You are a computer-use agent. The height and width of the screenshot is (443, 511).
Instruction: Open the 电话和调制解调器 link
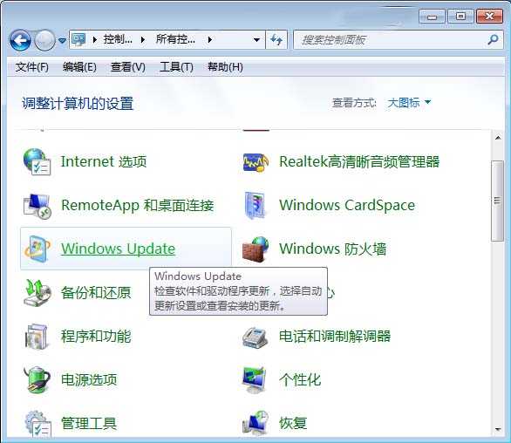point(335,336)
